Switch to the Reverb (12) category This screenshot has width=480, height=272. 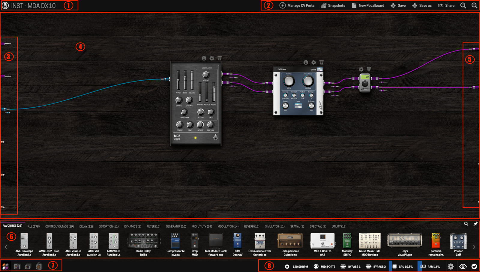(x=251, y=226)
